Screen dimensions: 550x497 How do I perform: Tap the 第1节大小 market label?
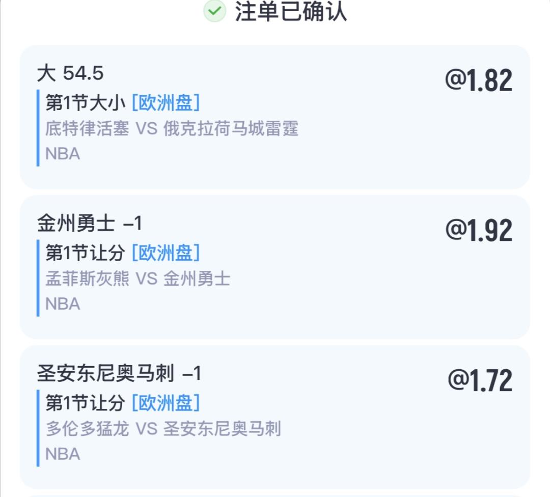click(85, 103)
